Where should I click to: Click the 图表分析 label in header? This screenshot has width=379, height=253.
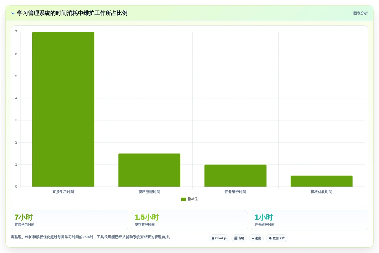(360, 13)
